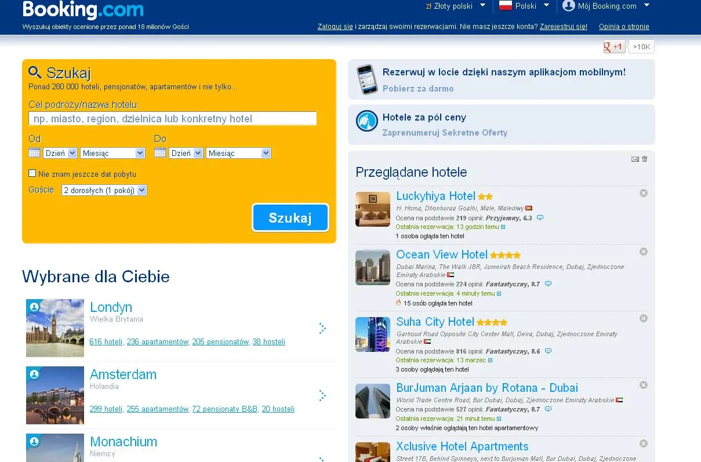
Task: Open 'Opinia o stronie' feedback link
Action: tap(624, 27)
